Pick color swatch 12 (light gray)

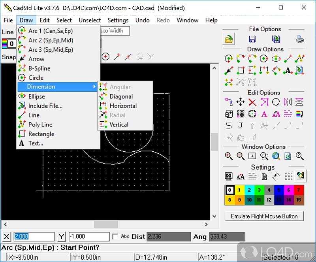[269, 200]
